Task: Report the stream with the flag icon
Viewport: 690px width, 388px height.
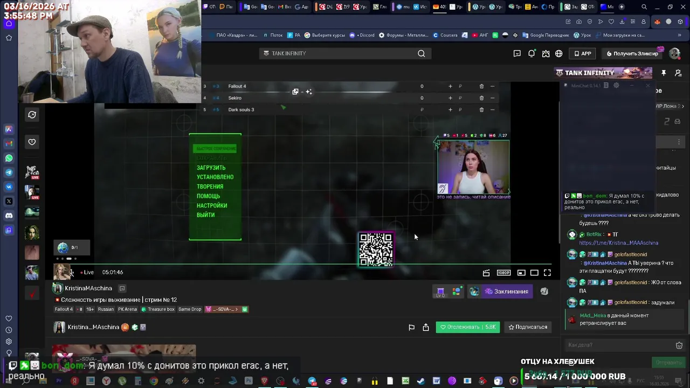Action: point(411,327)
